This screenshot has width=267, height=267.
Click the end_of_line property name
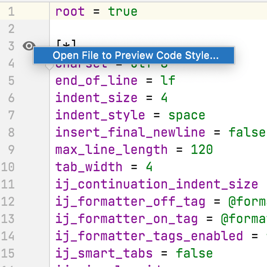96,80
